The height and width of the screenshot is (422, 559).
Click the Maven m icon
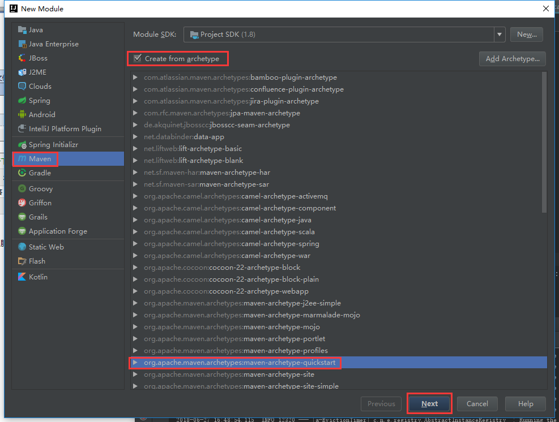22,159
